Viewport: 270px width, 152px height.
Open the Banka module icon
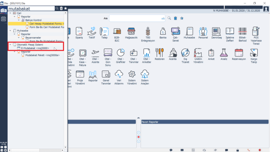click(163, 32)
